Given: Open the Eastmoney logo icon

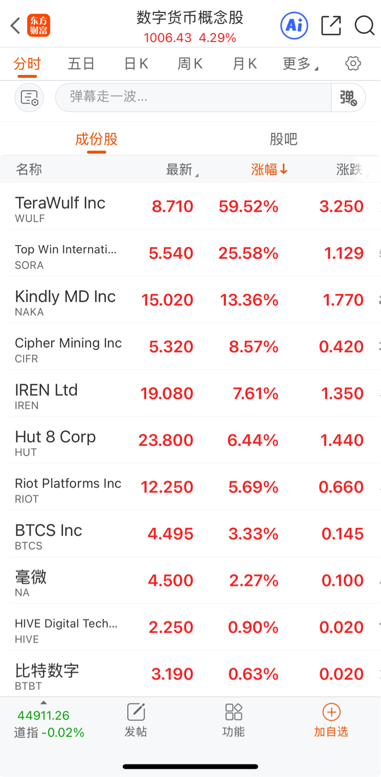Looking at the screenshot, I should point(39,25).
